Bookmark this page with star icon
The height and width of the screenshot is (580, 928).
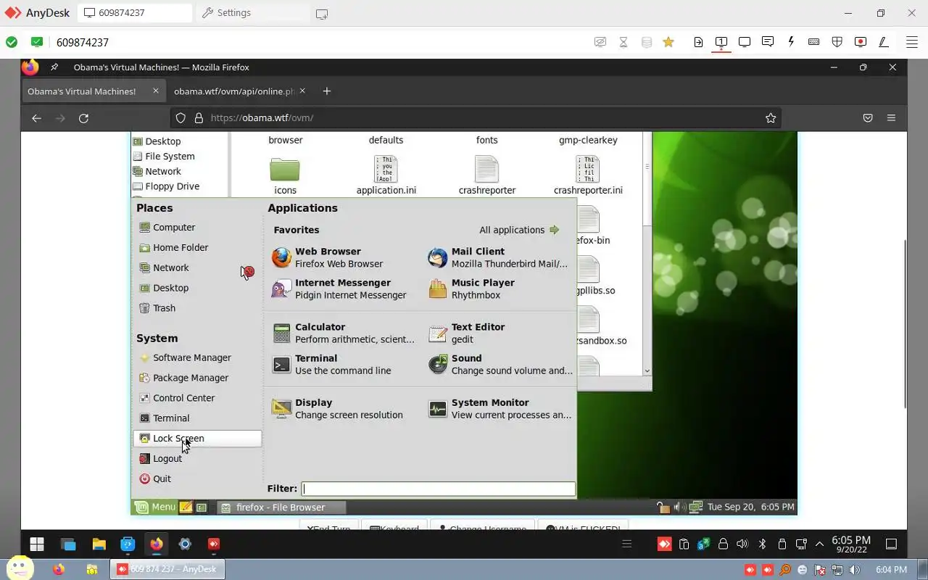(x=771, y=118)
